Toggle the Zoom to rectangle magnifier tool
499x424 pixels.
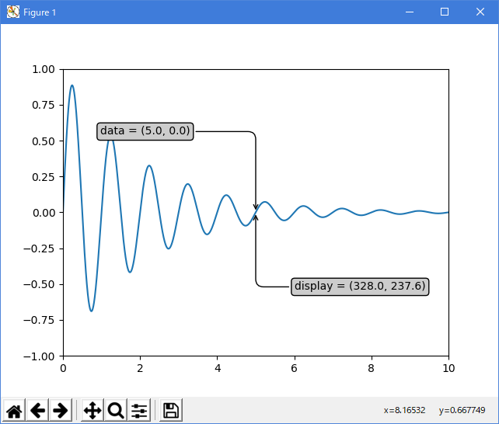coord(116,410)
